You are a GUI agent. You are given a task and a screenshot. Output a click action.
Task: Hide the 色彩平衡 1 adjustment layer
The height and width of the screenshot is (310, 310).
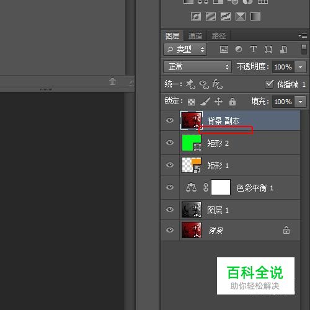tap(170, 187)
